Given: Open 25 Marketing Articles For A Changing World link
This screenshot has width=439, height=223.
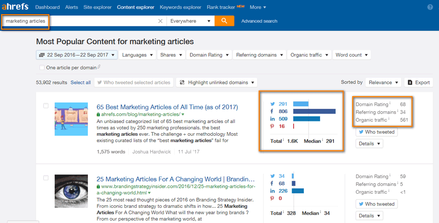Looking at the screenshot, I should (x=176, y=179).
